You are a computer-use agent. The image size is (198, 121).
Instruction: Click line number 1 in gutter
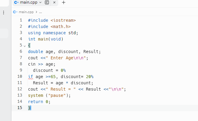tap(21, 20)
